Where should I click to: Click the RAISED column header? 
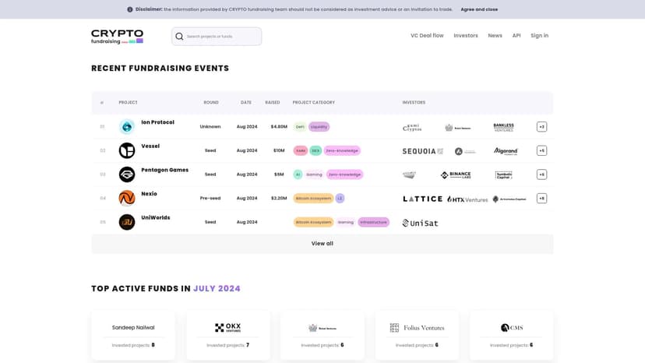coord(273,103)
